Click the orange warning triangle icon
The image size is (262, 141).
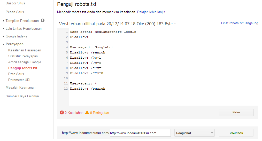pos(87,113)
